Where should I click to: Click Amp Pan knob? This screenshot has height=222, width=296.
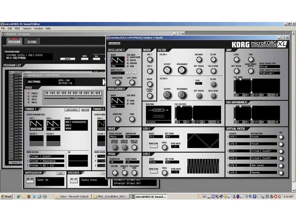coord(250,60)
